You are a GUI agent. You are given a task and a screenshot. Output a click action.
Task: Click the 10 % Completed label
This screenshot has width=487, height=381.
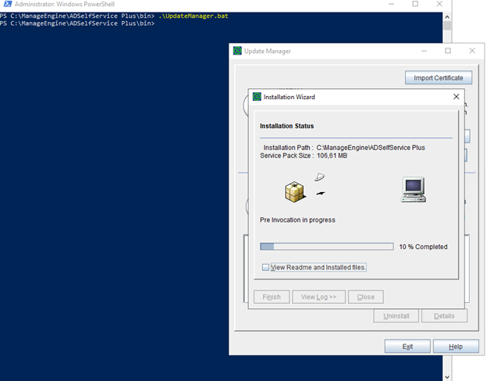[x=423, y=247]
